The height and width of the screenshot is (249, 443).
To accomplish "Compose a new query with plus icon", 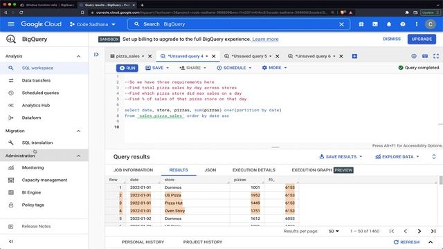I will point(354,56).
